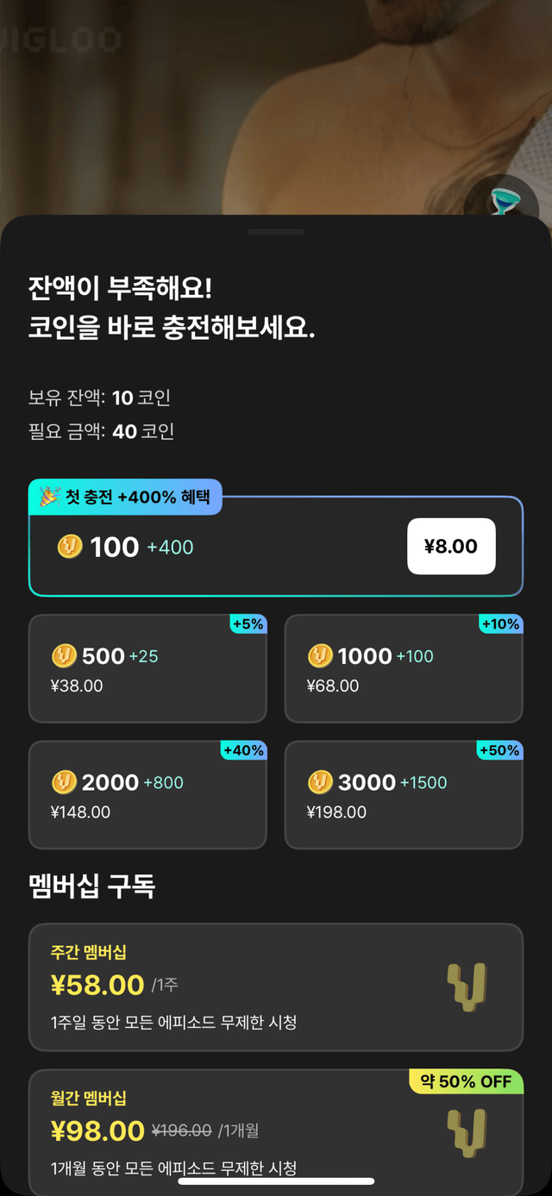Tap the 첫 충전 +400% 혜택 banner
Screen dimensions: 552x1196
126,498
